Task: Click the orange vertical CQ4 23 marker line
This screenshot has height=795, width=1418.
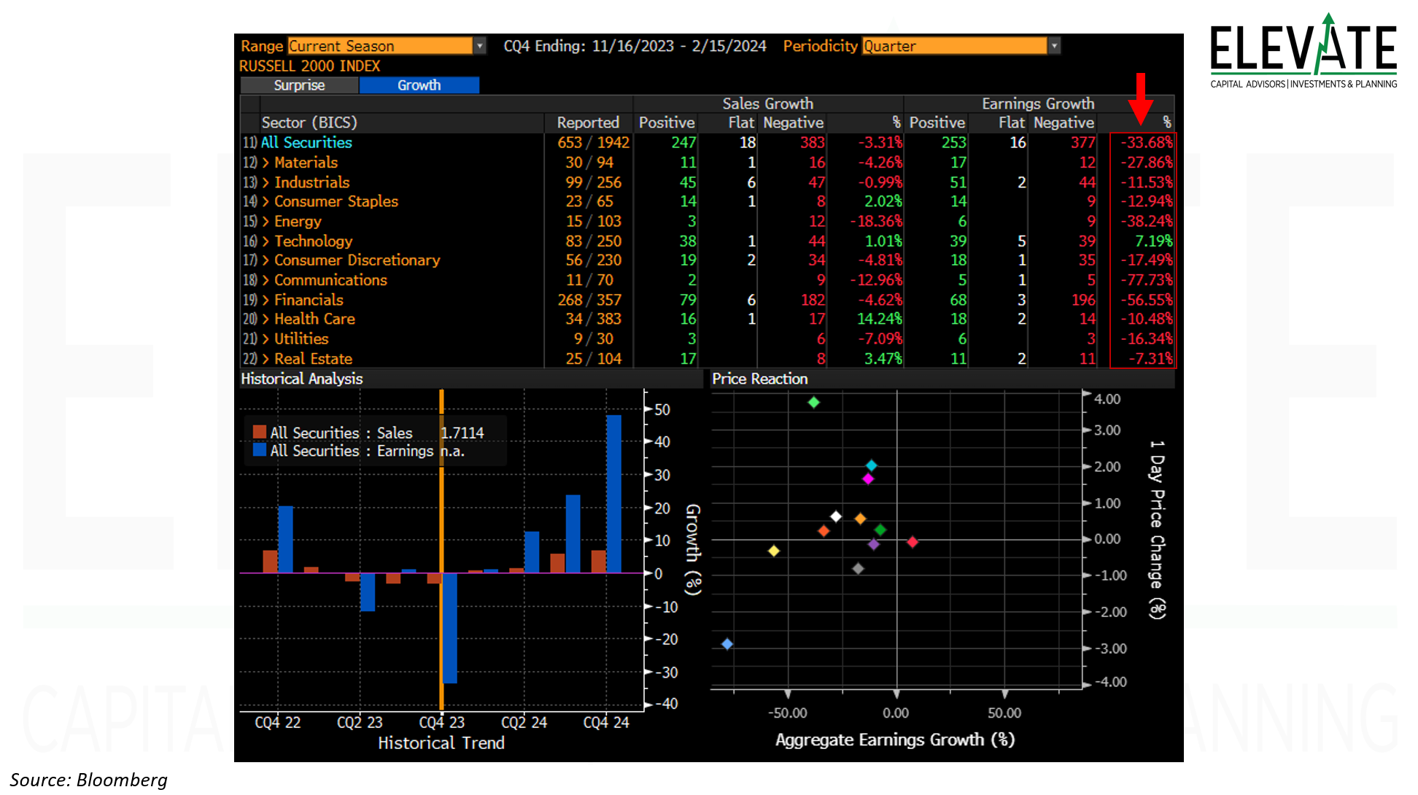Action: (x=441, y=549)
